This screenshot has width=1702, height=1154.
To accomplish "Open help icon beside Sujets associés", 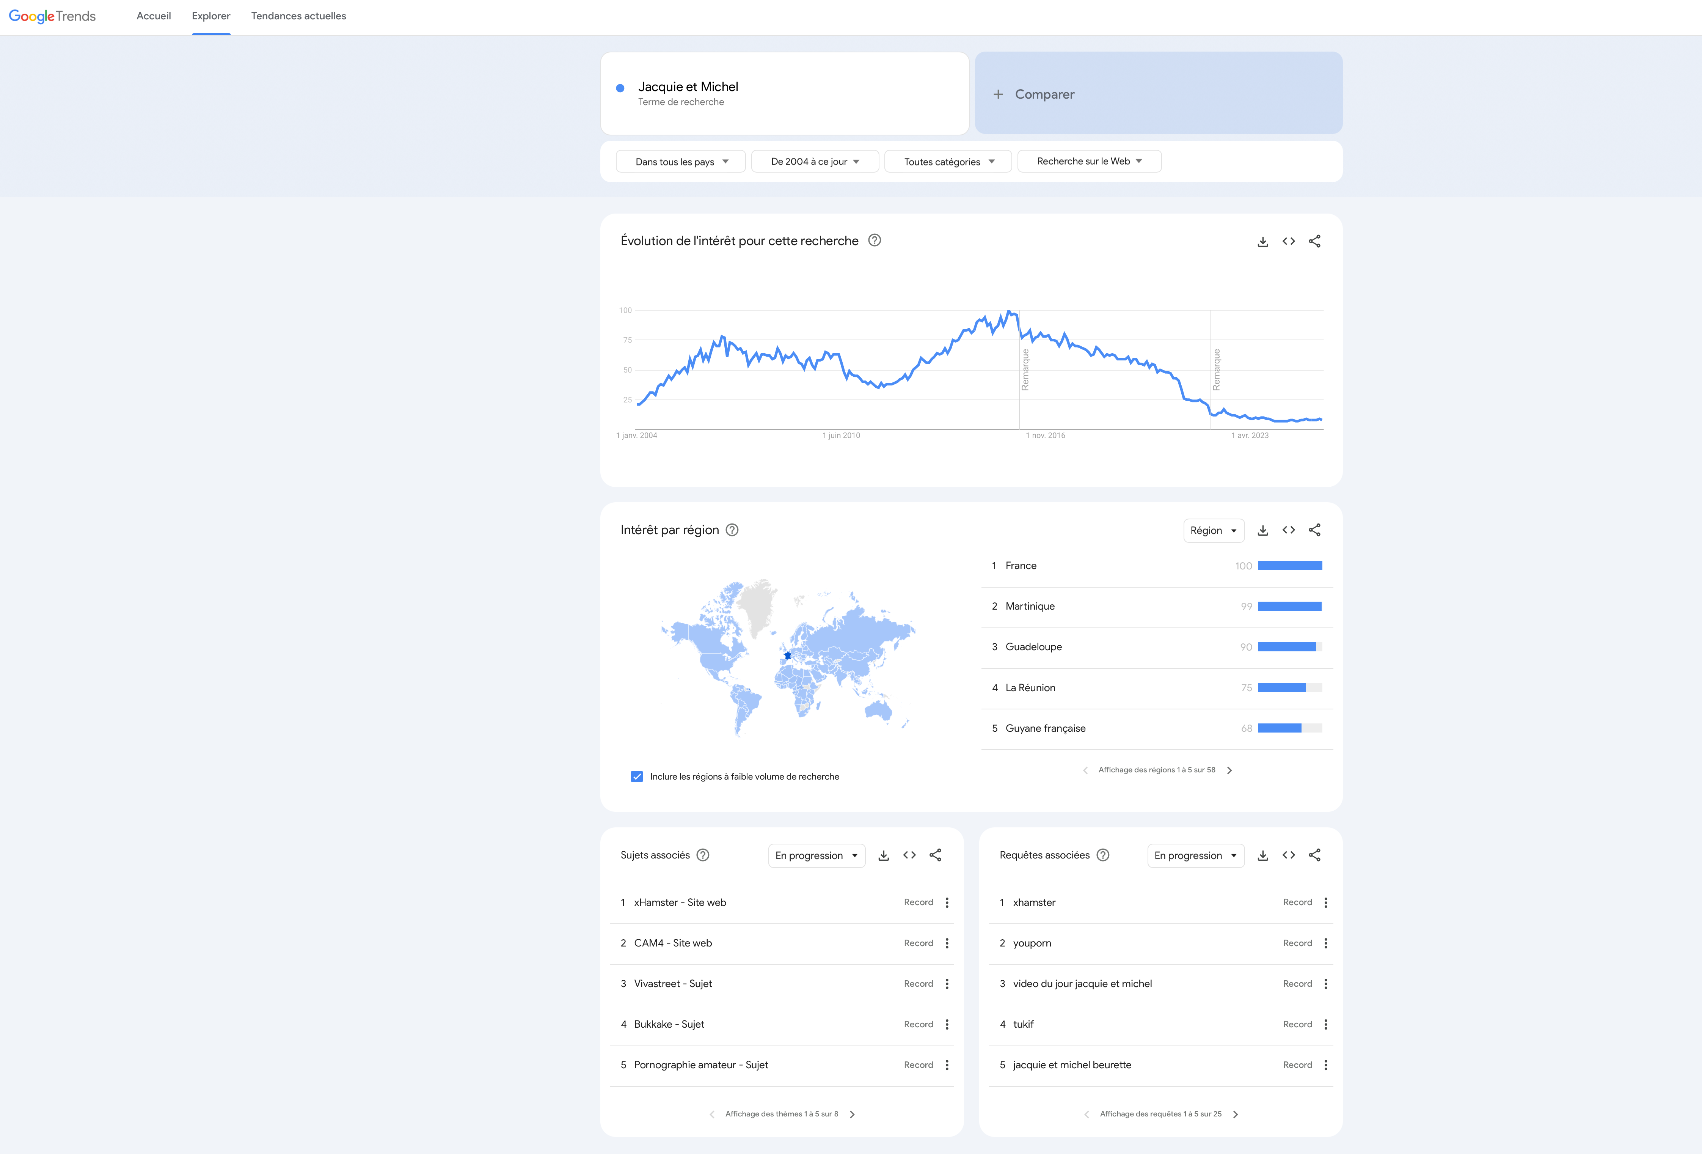I will (x=703, y=855).
